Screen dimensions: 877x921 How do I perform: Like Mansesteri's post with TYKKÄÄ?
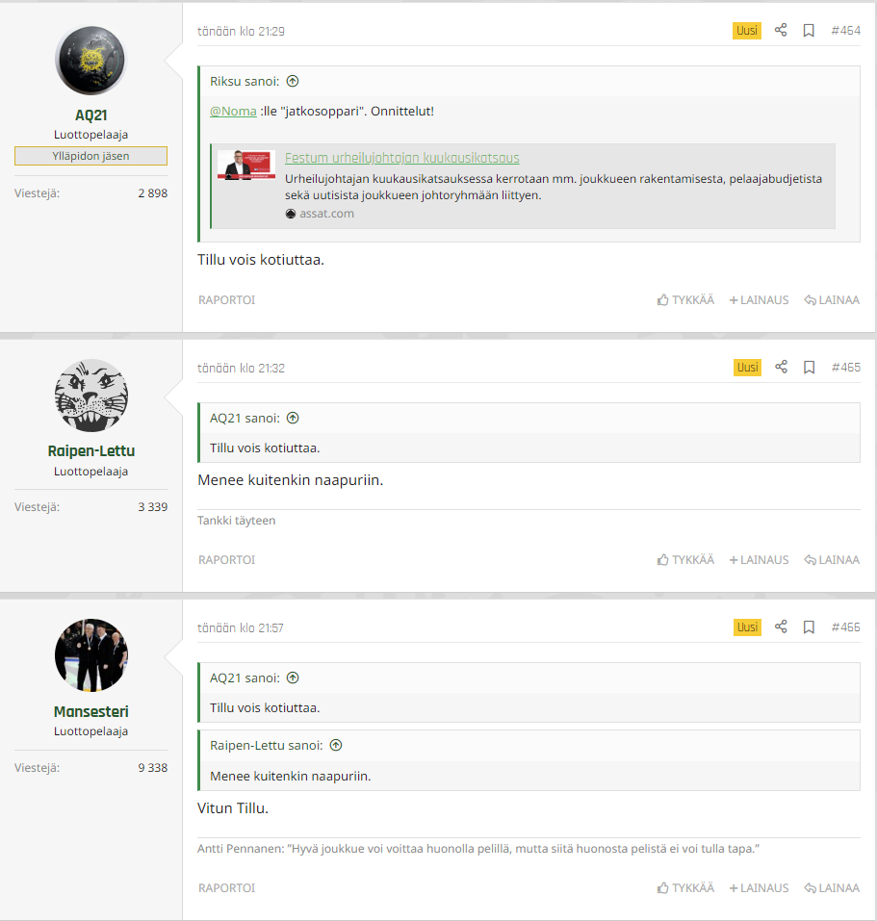[685, 888]
